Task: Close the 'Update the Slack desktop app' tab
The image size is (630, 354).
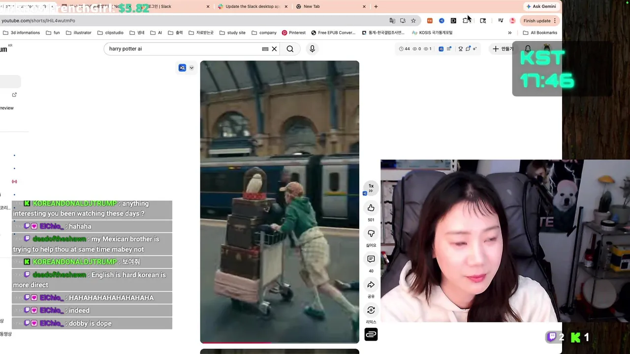Action: click(286, 6)
